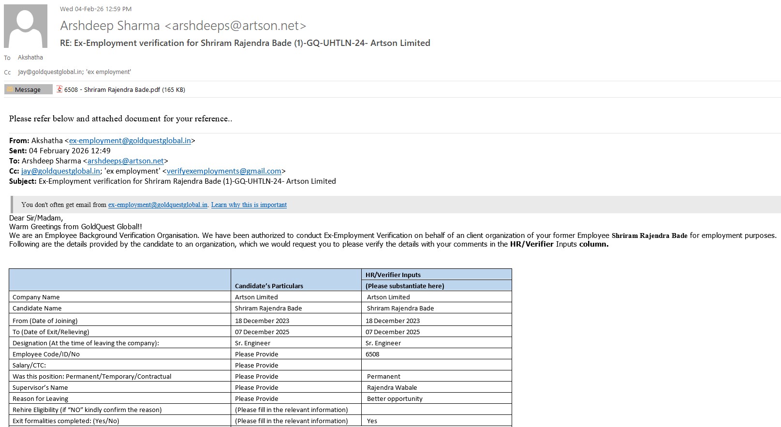781x427 pixels.
Task: Click the envelope icon on Message tab
Action: coord(10,89)
